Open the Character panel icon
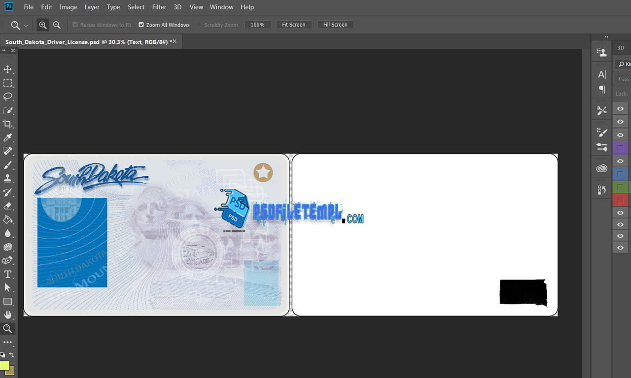Viewport: 631px width, 378px height. pos(601,75)
